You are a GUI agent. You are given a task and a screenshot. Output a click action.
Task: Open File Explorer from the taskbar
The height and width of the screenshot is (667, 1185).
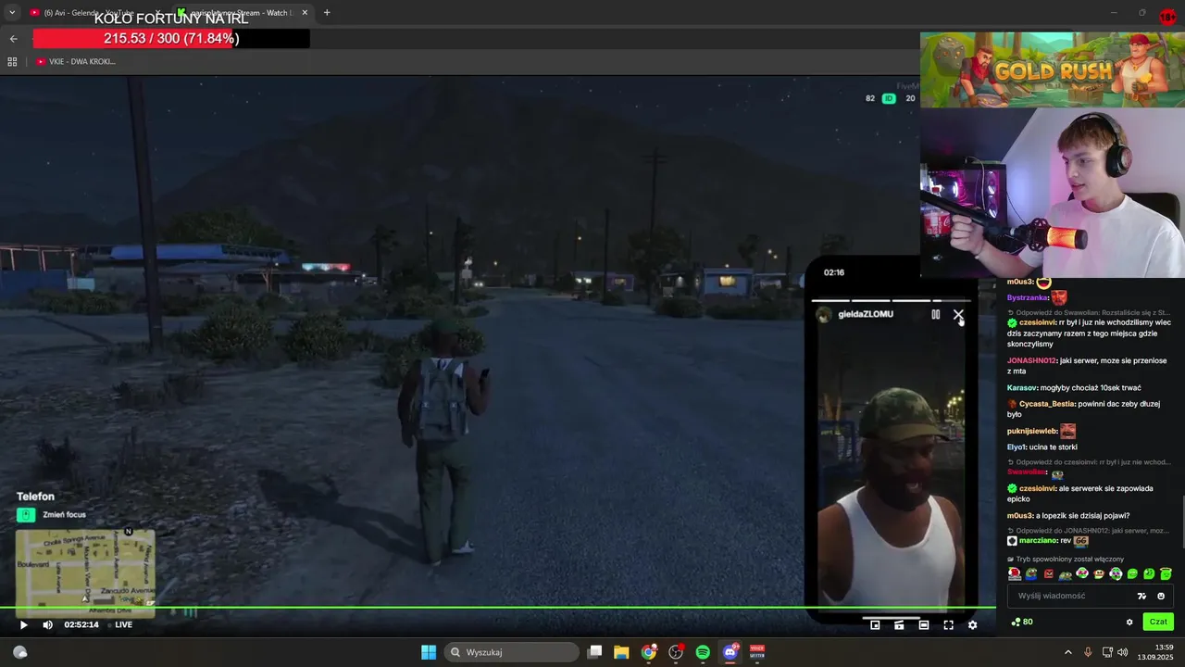621,652
